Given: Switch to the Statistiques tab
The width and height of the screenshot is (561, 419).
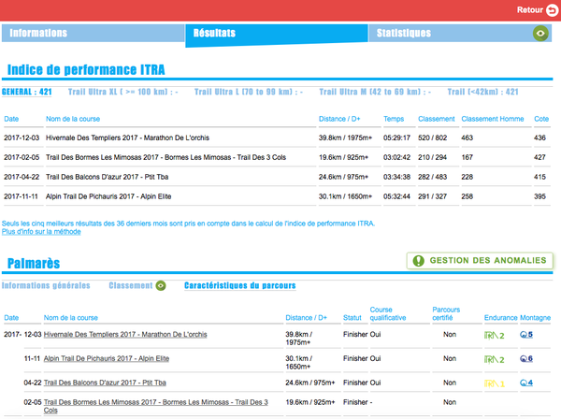Looking at the screenshot, I should click(x=404, y=34).
